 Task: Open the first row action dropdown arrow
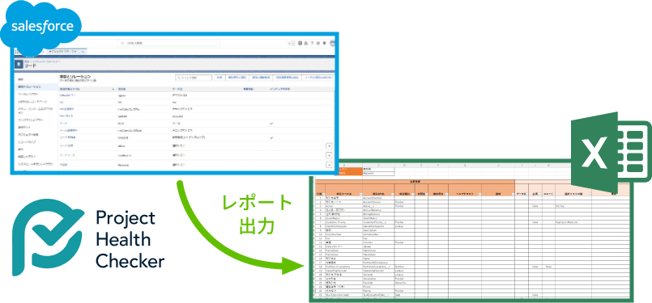[x=329, y=146]
